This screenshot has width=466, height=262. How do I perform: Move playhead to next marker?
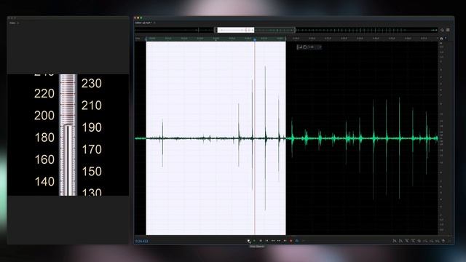point(285,241)
